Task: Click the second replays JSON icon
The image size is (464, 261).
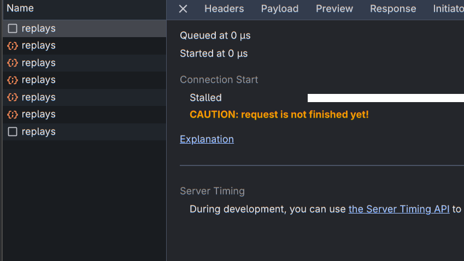Action: point(13,46)
